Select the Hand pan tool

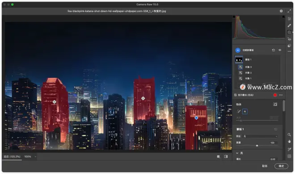(x=289, y=142)
